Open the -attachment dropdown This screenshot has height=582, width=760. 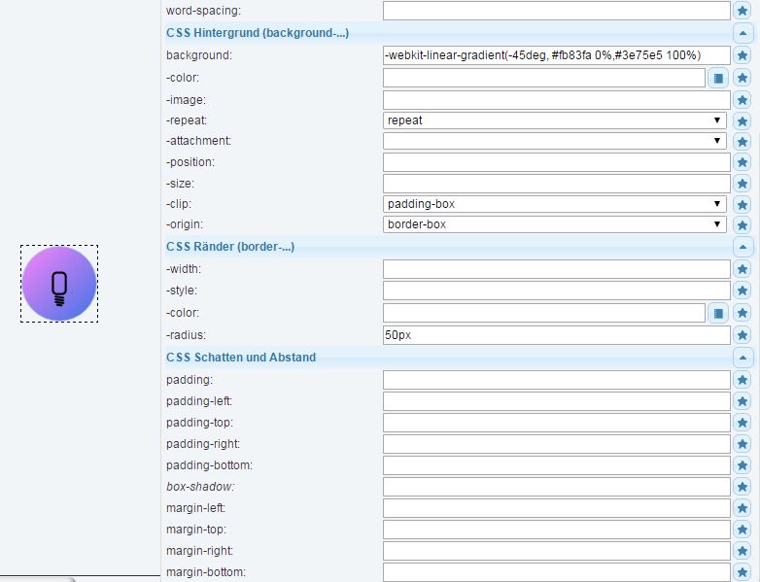click(555, 141)
